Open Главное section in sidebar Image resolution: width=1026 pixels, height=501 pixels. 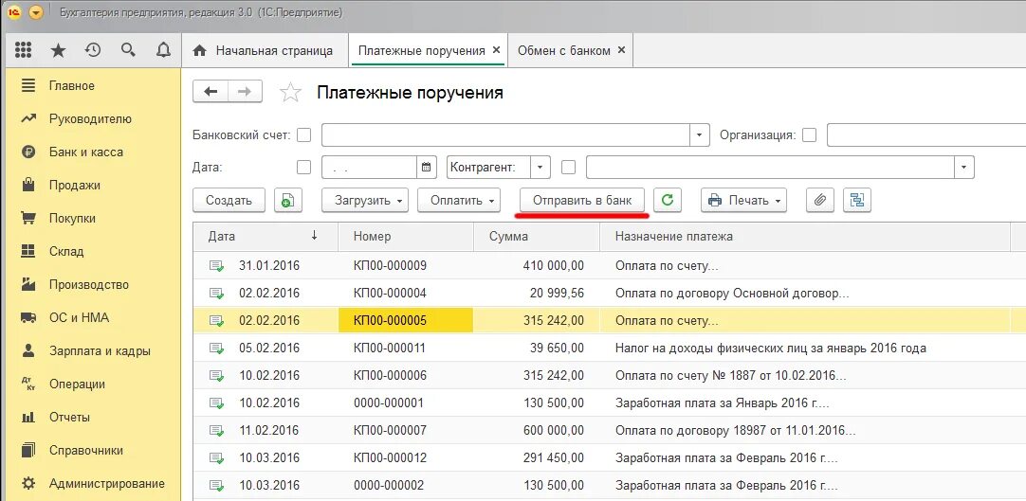72,85
